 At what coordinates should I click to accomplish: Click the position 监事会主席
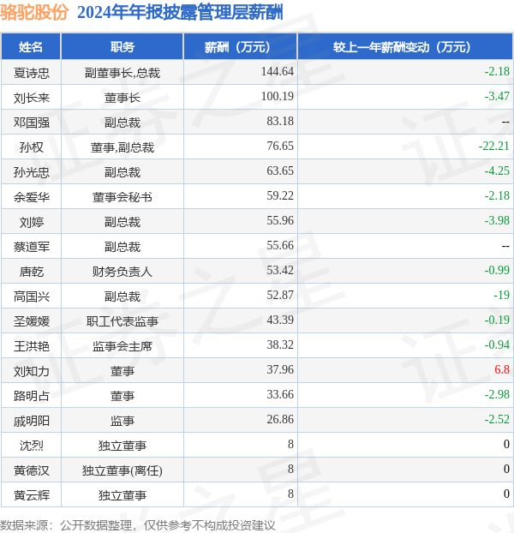pos(123,346)
